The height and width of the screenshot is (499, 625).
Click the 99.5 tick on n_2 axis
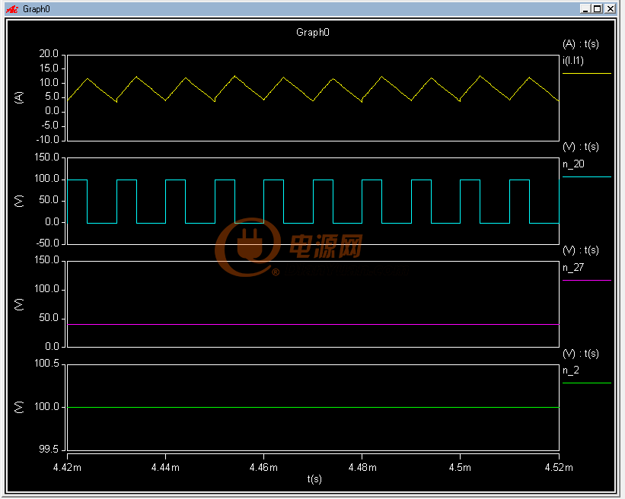coord(49,450)
